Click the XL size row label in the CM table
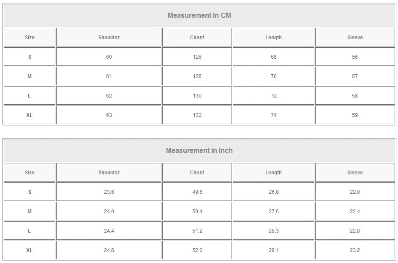 [x=30, y=115]
